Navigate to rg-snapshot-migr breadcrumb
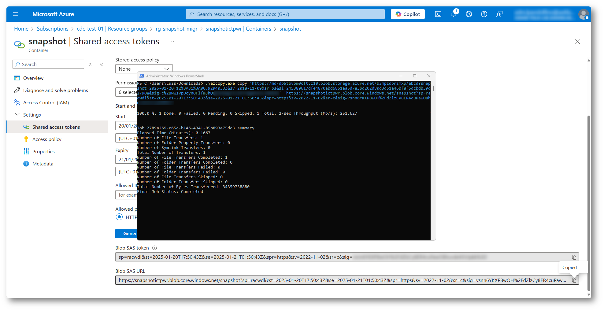Viewport: 604px width, 311px height. click(x=176, y=29)
